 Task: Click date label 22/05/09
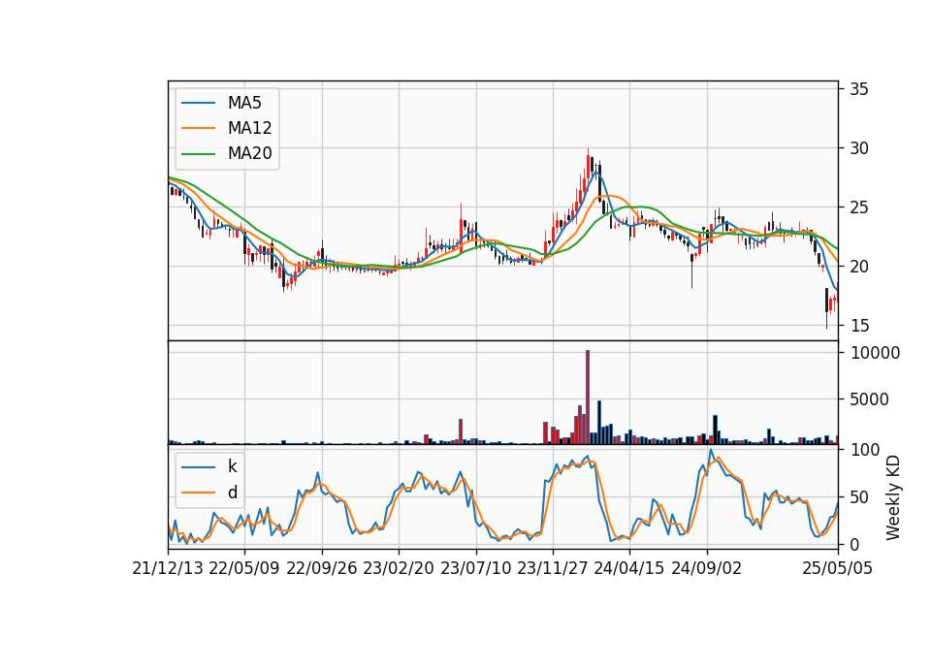244,568
